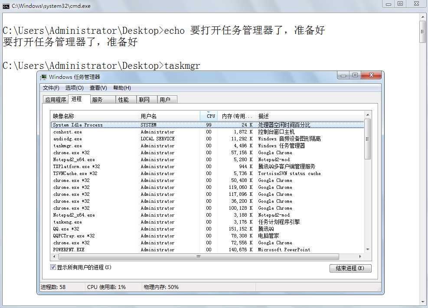Sort by 描述 column header
This screenshot has width=428, height=308.
(x=310, y=116)
